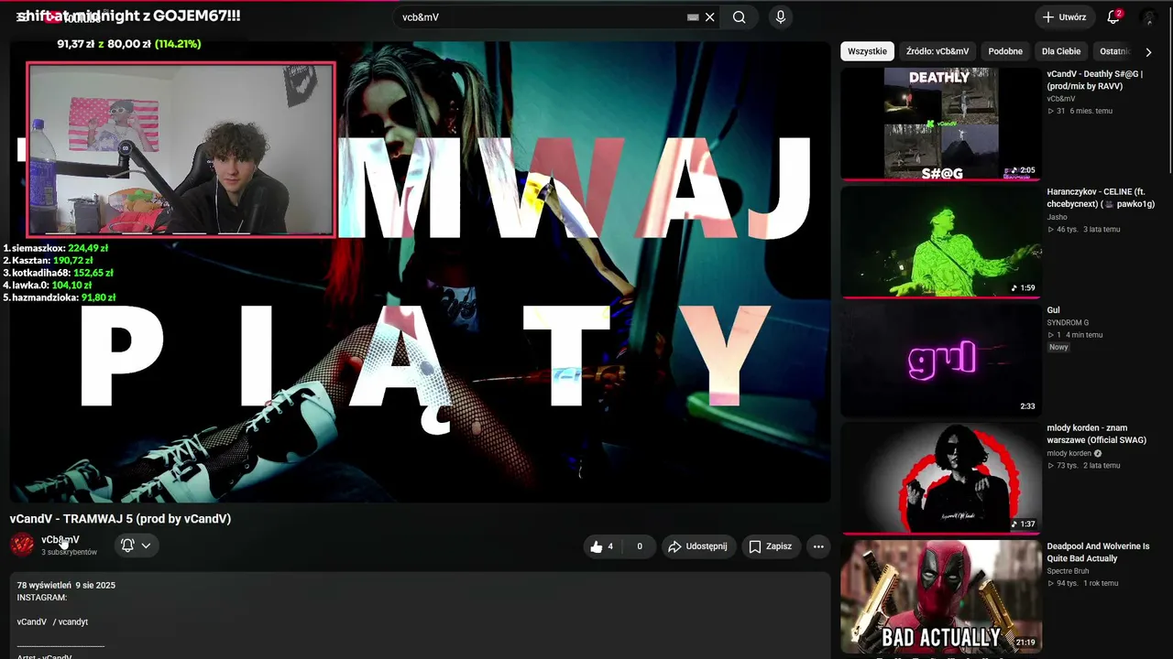Click the main video player area
This screenshot has width=1173, height=659.
tap(420, 272)
